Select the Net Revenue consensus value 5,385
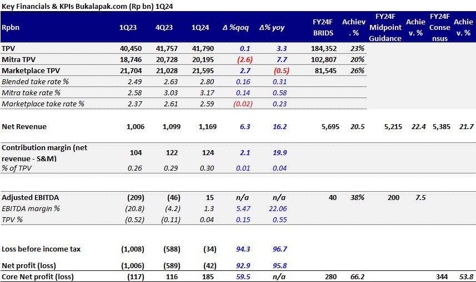 [442, 127]
